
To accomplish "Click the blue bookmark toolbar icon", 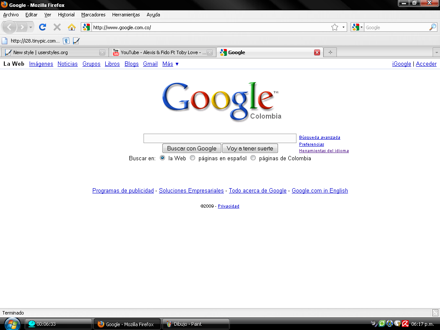I will (66, 41).
